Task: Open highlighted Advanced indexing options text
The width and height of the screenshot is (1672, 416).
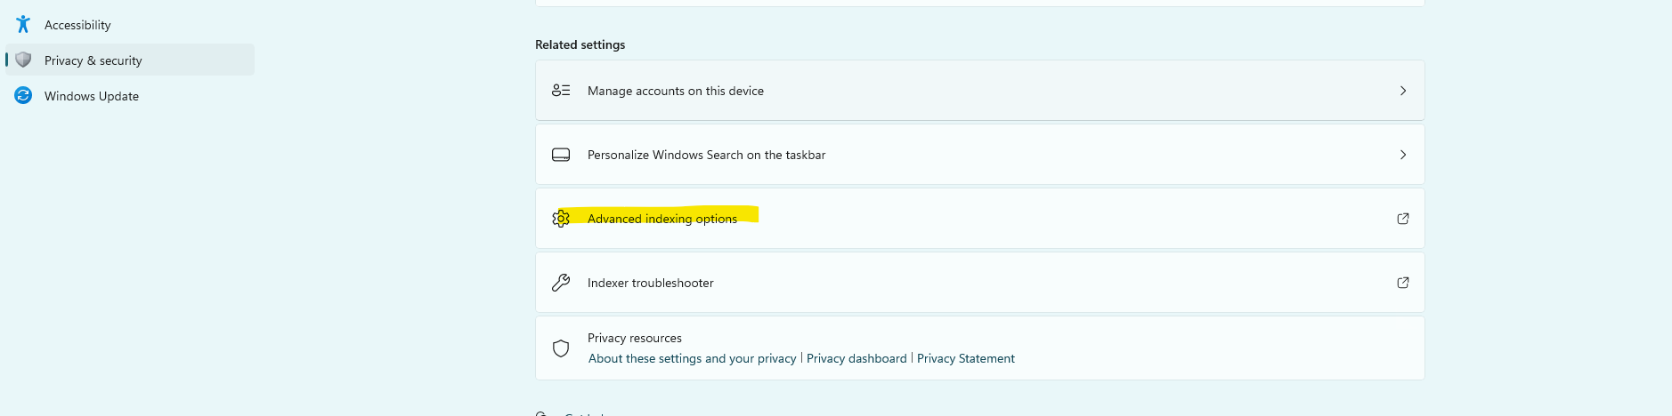Action: [x=662, y=219]
